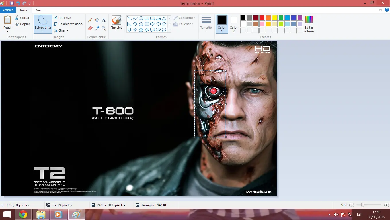Choose the left arrow shape
The width and height of the screenshot is (390, 220).
[x=158, y=24]
